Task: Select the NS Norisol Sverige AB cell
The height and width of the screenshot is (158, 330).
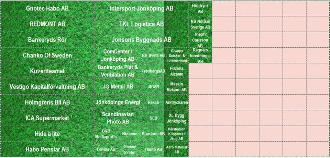Action: pyautogui.click(x=200, y=24)
